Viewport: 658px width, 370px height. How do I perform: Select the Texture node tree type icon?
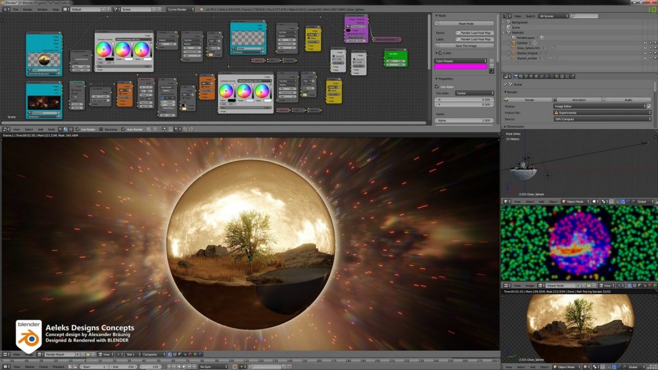[x=71, y=129]
